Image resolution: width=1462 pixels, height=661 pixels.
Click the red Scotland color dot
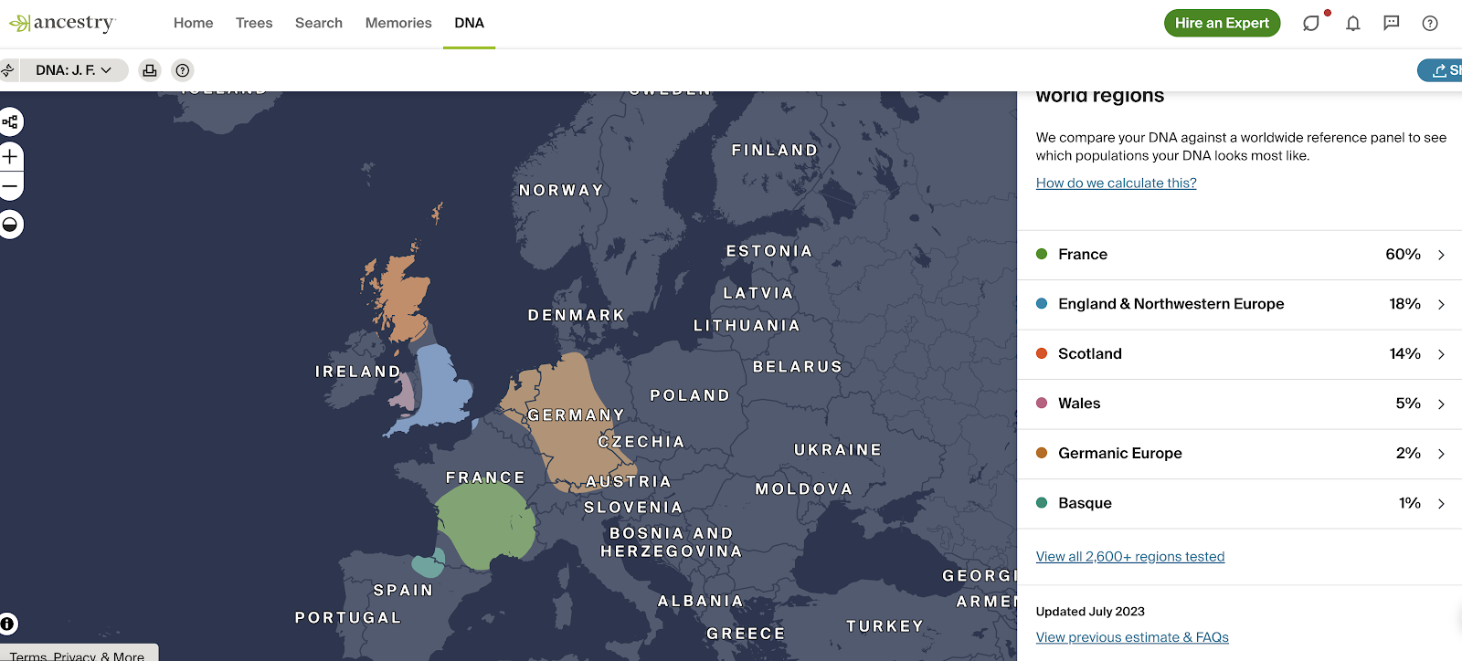[1042, 353]
